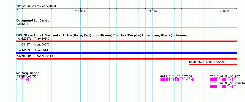Click the TBC1D10A|NM_001204240 gene label
This screenshot has width=245, height=102.
227,83
